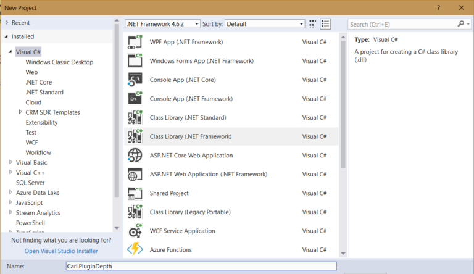
Task: Click the search magnifier icon
Action: click(x=460, y=24)
